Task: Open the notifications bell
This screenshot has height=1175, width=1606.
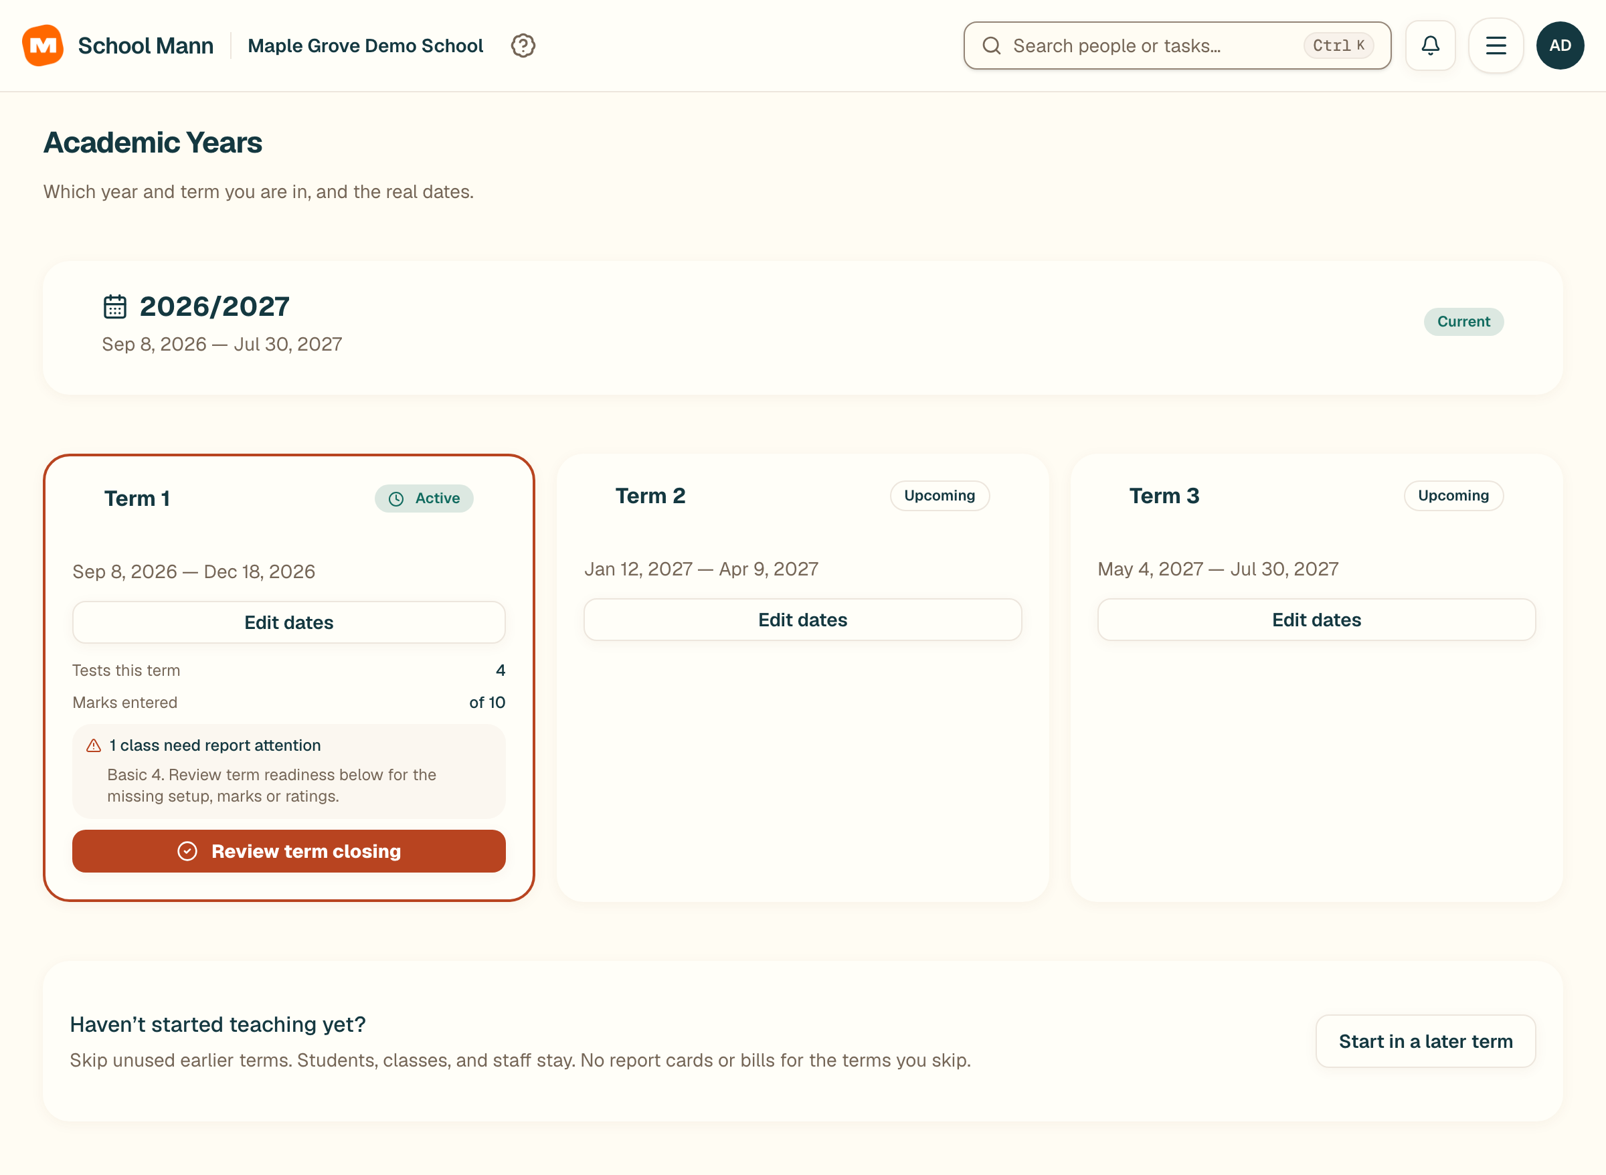Action: click(x=1430, y=46)
